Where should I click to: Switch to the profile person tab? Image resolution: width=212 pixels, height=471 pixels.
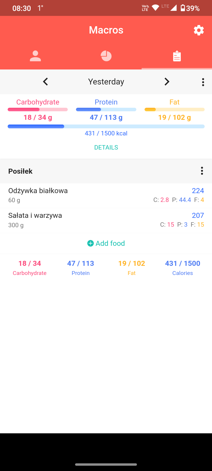(x=35, y=56)
